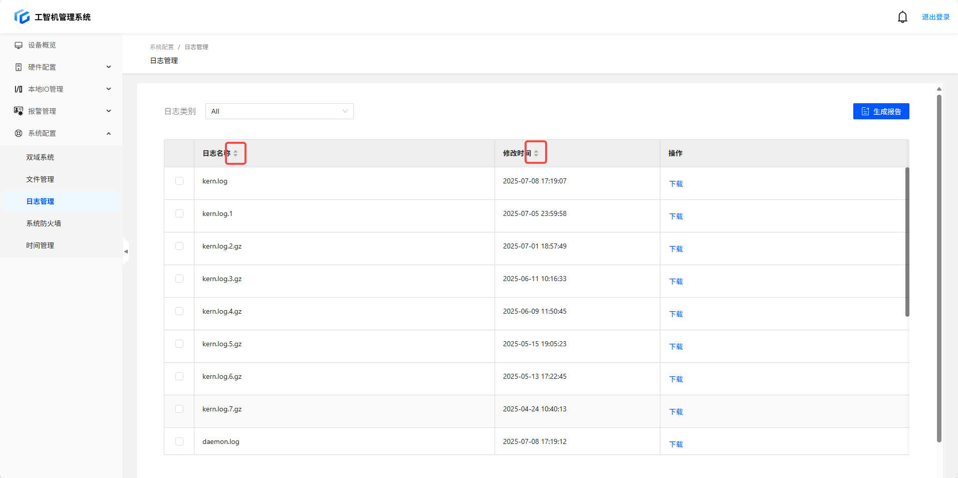Viewport: 958px width, 478px height.
Task: Click the 工智机管理系统 logo icon
Action: pyautogui.click(x=22, y=17)
